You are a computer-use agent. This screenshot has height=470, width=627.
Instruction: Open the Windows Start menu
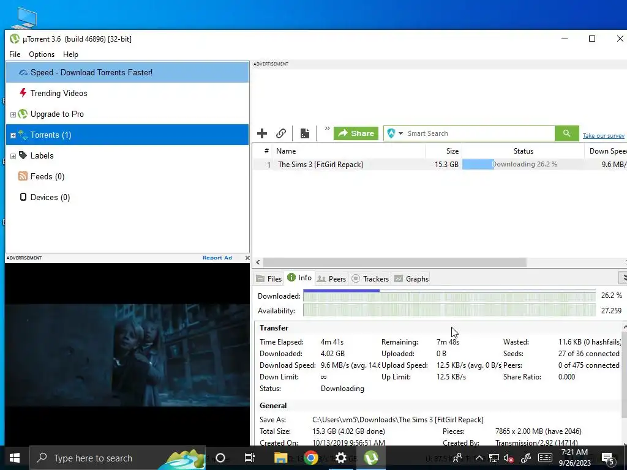pos(15,458)
